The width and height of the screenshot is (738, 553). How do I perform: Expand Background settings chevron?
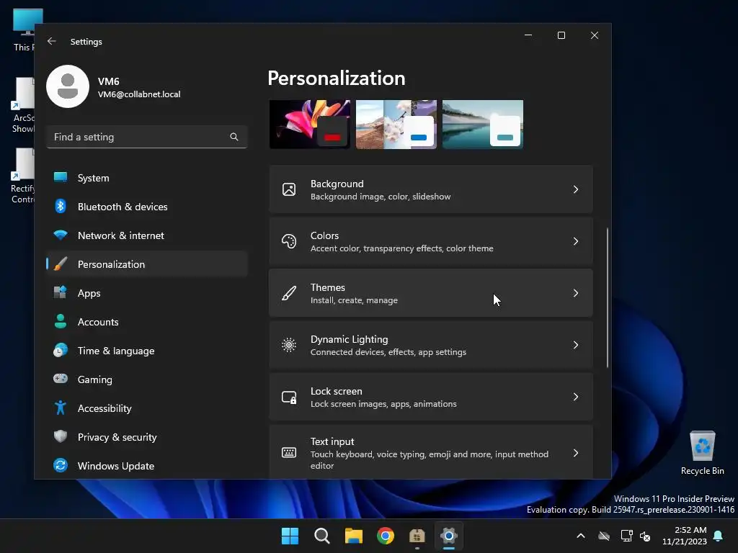click(576, 189)
